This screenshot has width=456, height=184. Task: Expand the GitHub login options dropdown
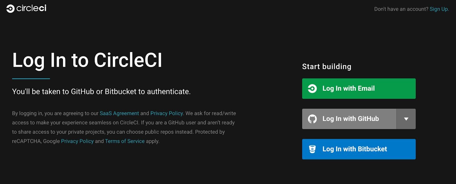(x=406, y=119)
